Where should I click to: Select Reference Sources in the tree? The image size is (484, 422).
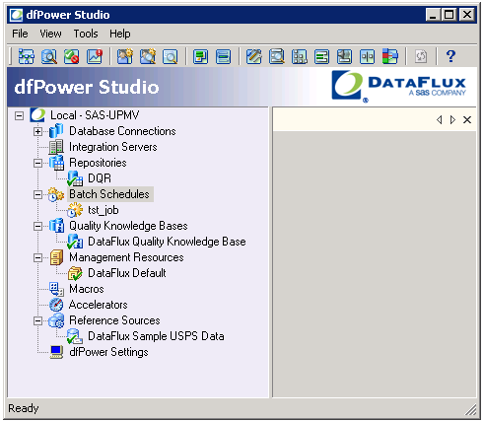(x=114, y=320)
